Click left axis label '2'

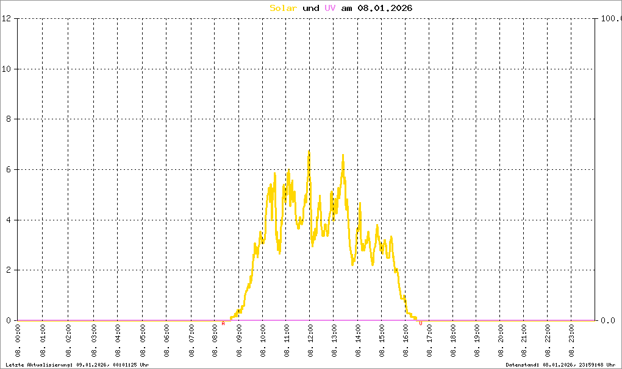pos(9,270)
